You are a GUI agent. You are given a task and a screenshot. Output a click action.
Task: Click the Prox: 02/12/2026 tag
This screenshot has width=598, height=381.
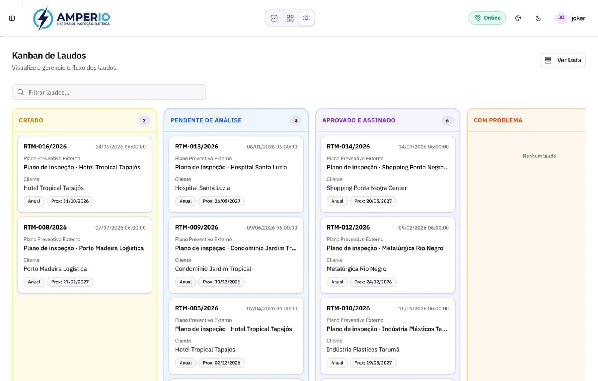pyautogui.click(x=221, y=363)
